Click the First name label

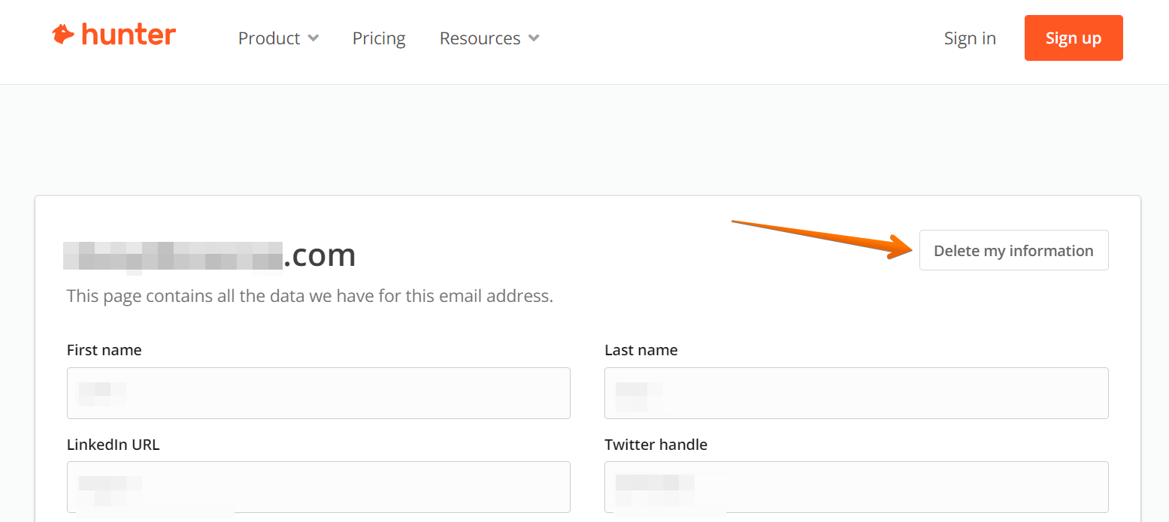104,350
